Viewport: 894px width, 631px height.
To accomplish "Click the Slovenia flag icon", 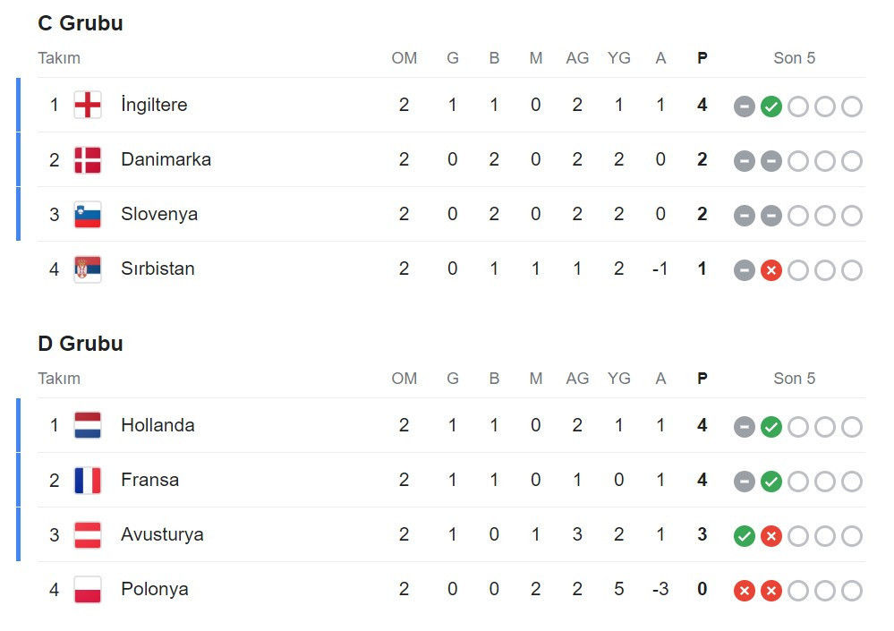I will click(87, 214).
